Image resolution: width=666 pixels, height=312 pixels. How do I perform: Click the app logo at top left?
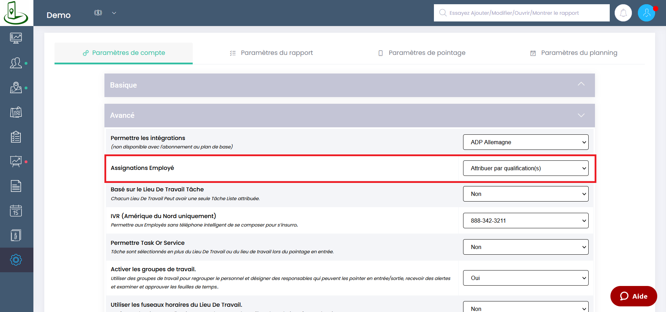click(x=16, y=13)
